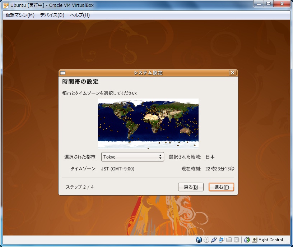Click the shared folders status icon
Screen dimensions: 293x247
[229, 240]
